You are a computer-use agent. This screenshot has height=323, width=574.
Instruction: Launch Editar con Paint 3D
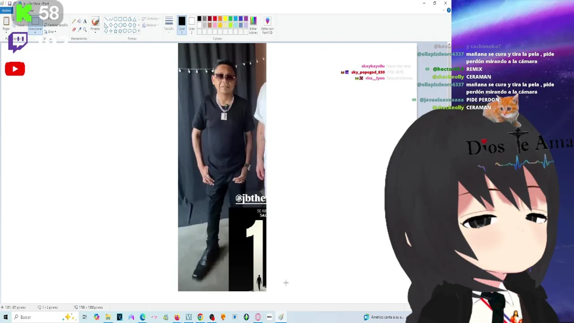point(268,25)
